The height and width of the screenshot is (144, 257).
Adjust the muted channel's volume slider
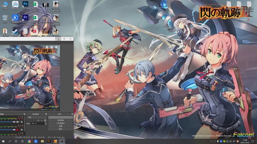click(x=8, y=130)
